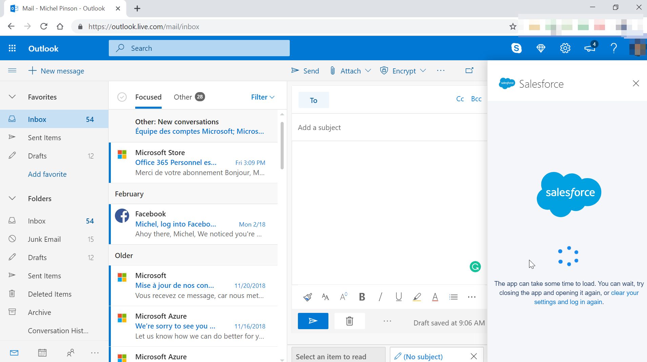Open Skype from the header
This screenshot has height=362, width=647.
click(x=516, y=48)
